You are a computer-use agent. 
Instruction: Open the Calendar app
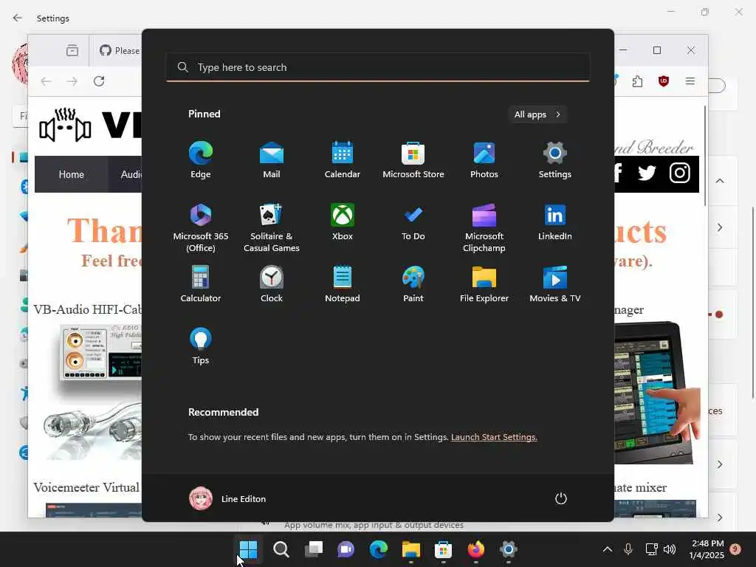pyautogui.click(x=343, y=160)
